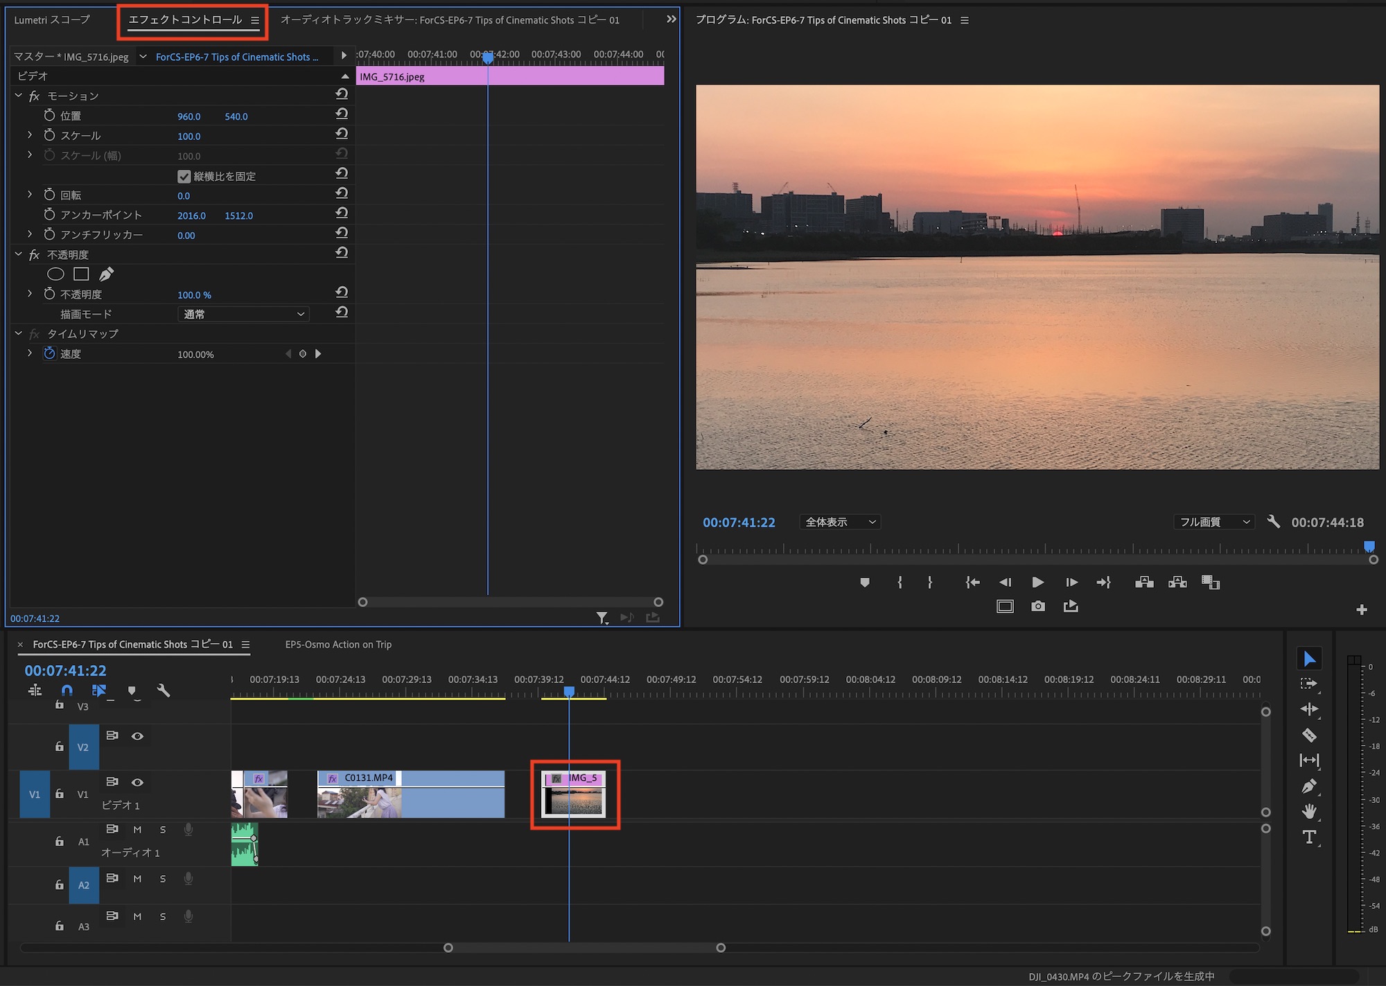Mute audio track A1

tap(137, 829)
